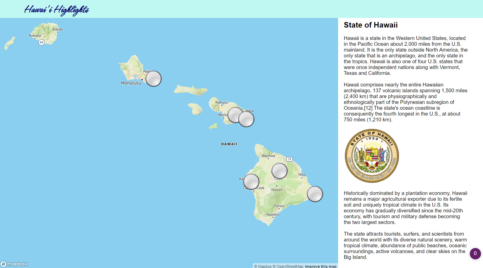The height and width of the screenshot is (268, 483).
Task: Click the circular '0' counter badge
Action: click(475, 254)
